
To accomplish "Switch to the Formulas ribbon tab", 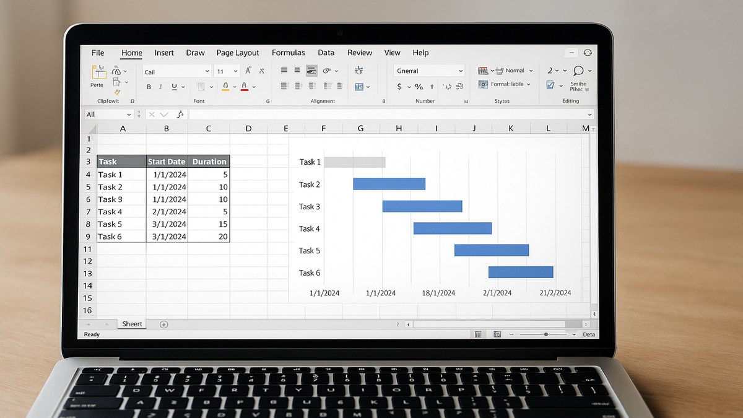I will [x=289, y=53].
